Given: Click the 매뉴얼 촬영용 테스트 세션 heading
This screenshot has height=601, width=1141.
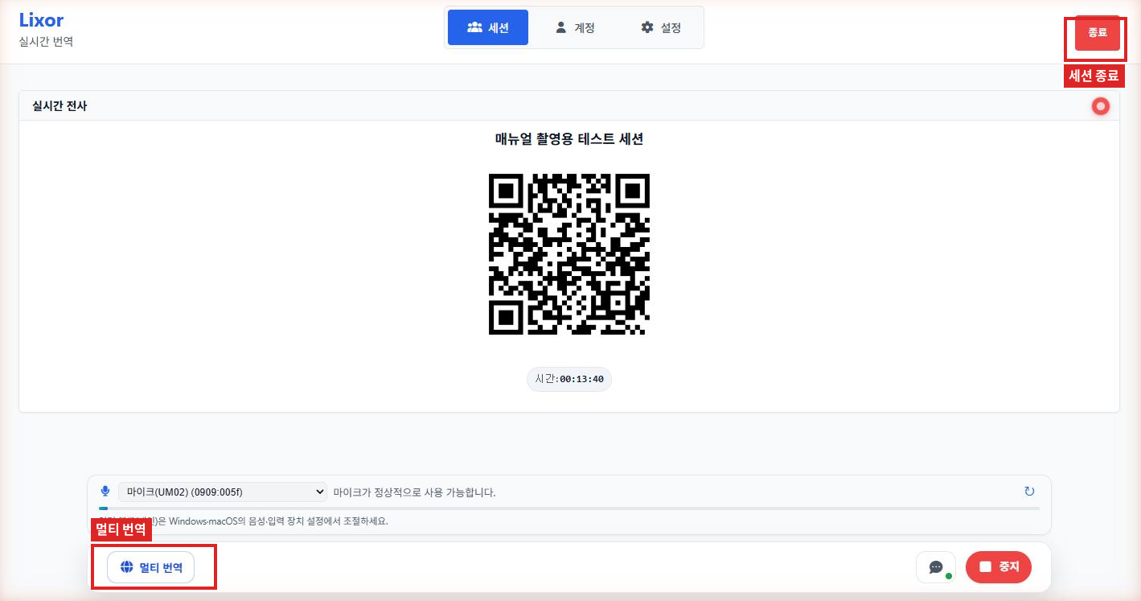Looking at the screenshot, I should [569, 139].
